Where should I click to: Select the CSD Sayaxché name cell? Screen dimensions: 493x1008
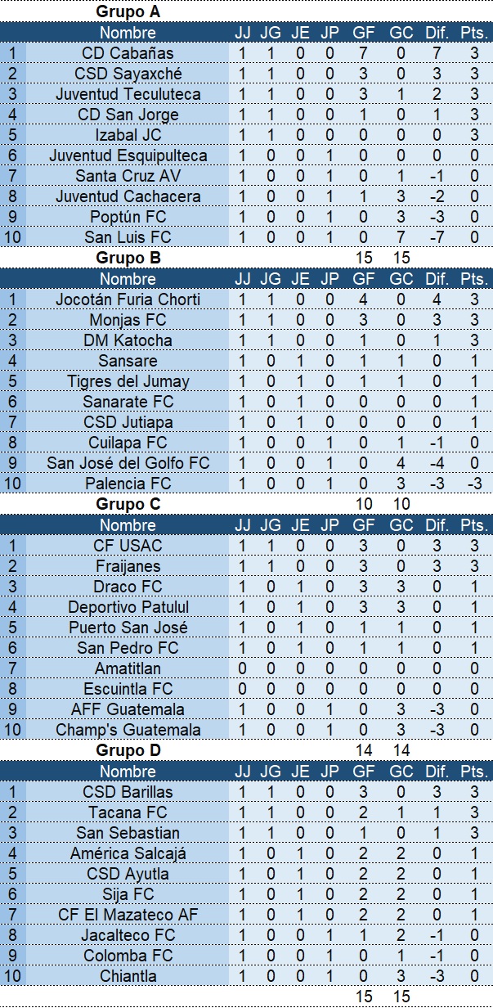coord(128,74)
